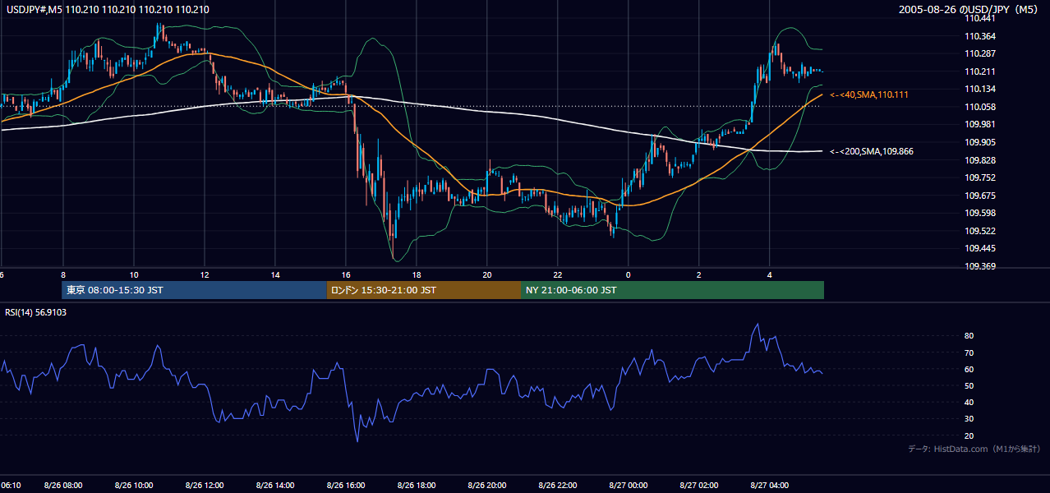Click hour 20 on the price chart time axis
This screenshot has width=1050, height=493.
[x=487, y=274]
